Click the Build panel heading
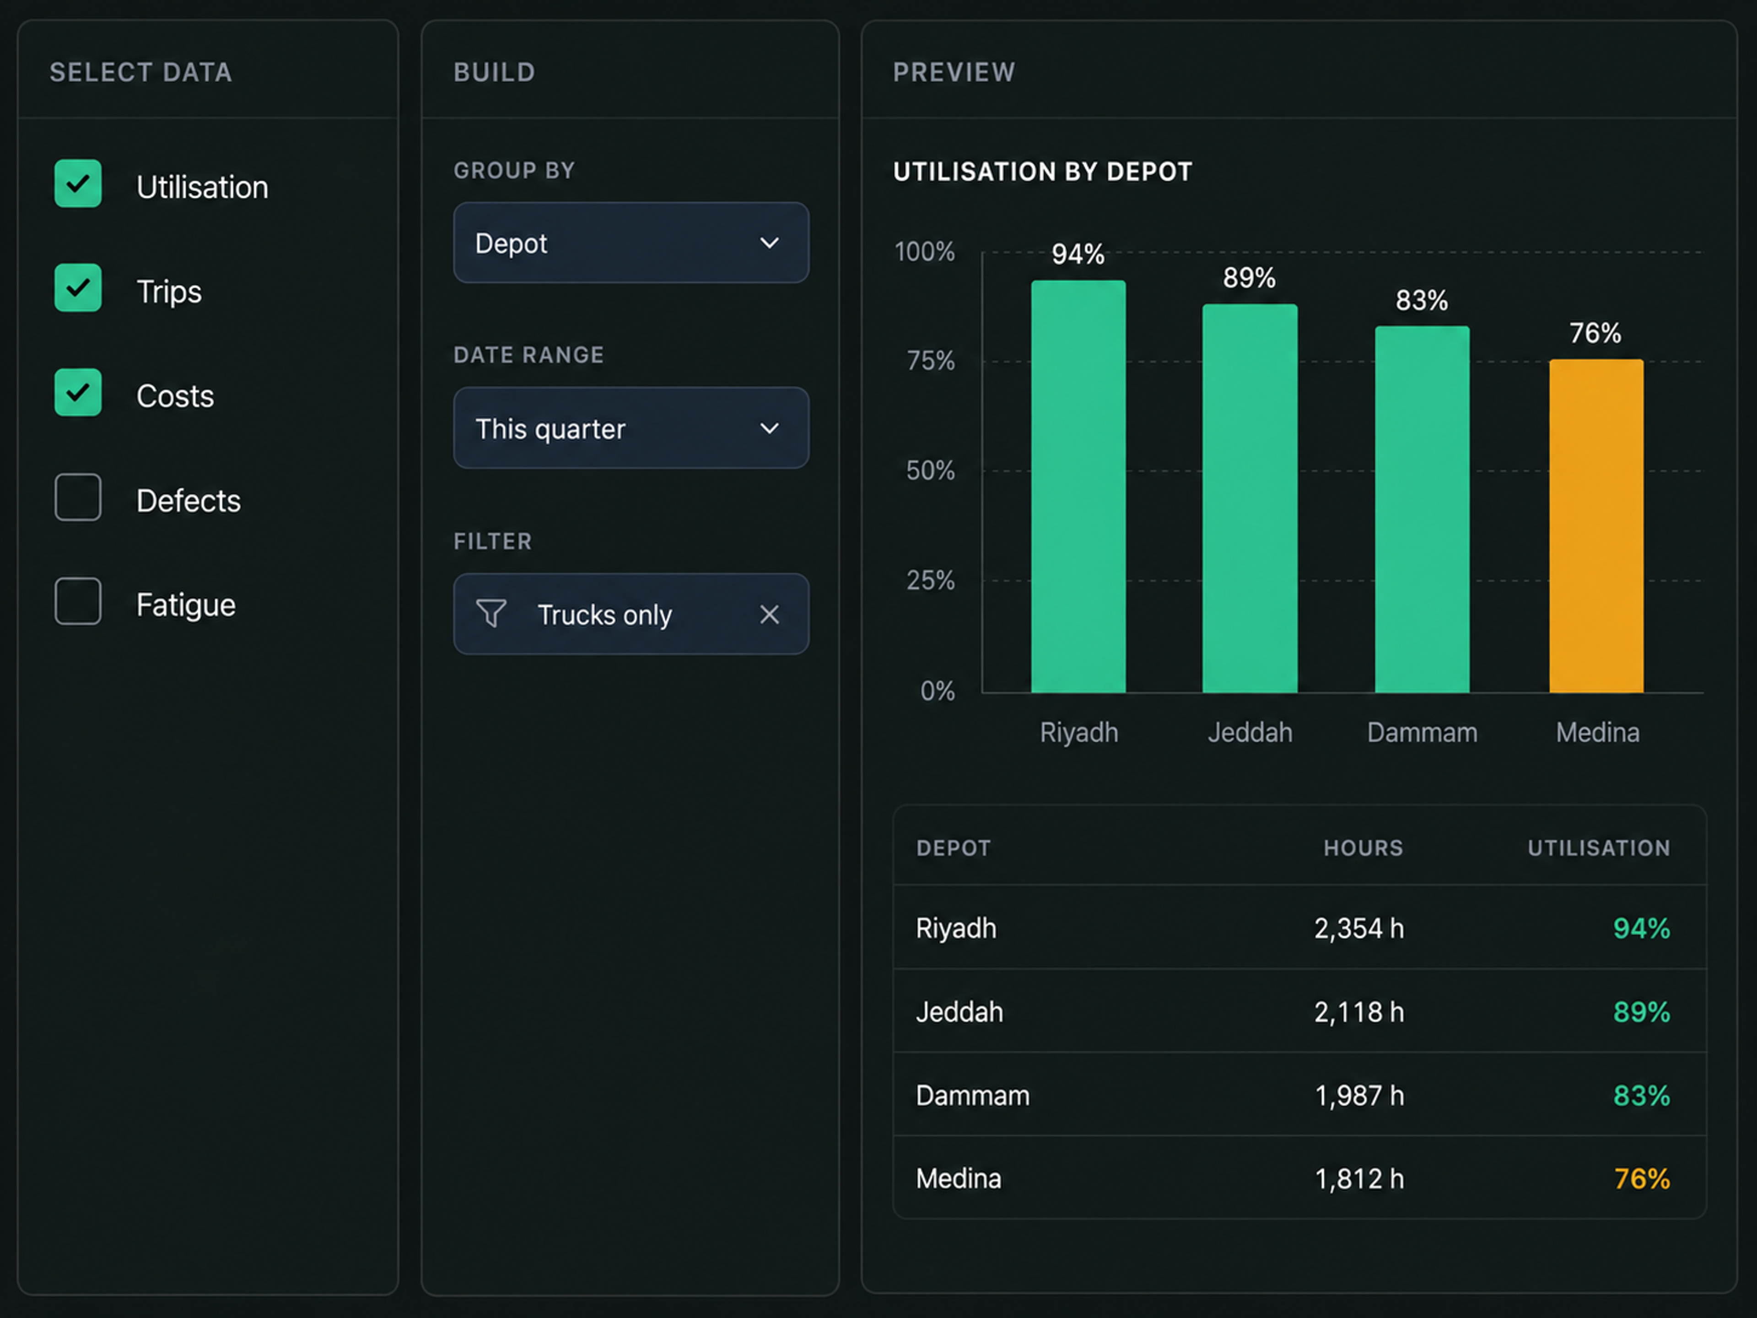Image resolution: width=1757 pixels, height=1318 pixels. [x=494, y=72]
